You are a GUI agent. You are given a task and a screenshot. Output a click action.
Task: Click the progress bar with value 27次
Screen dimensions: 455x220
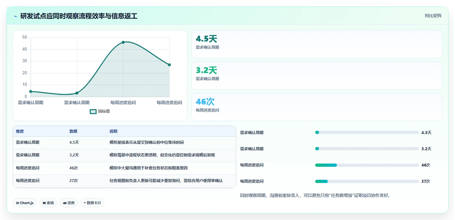[x=367, y=181]
